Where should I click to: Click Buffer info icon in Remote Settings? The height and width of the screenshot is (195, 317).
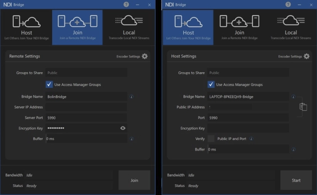point(132,139)
